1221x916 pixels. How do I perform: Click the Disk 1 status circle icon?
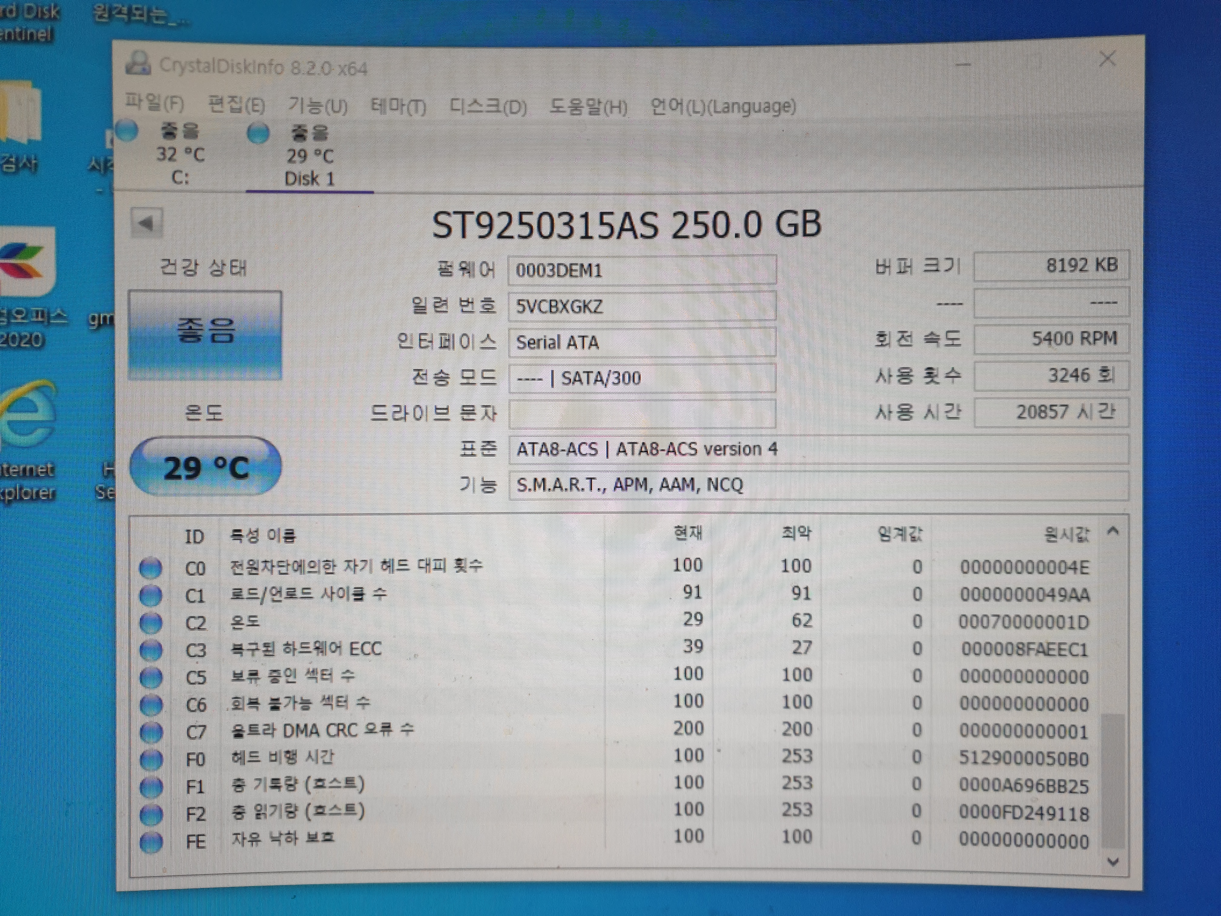pos(258,133)
